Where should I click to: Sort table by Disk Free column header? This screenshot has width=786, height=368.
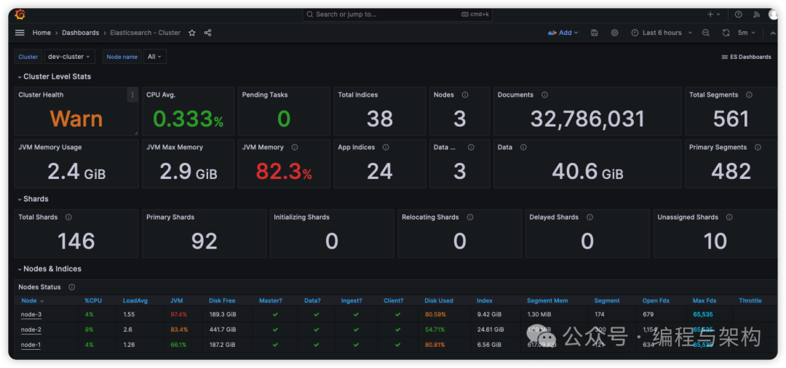coord(222,301)
